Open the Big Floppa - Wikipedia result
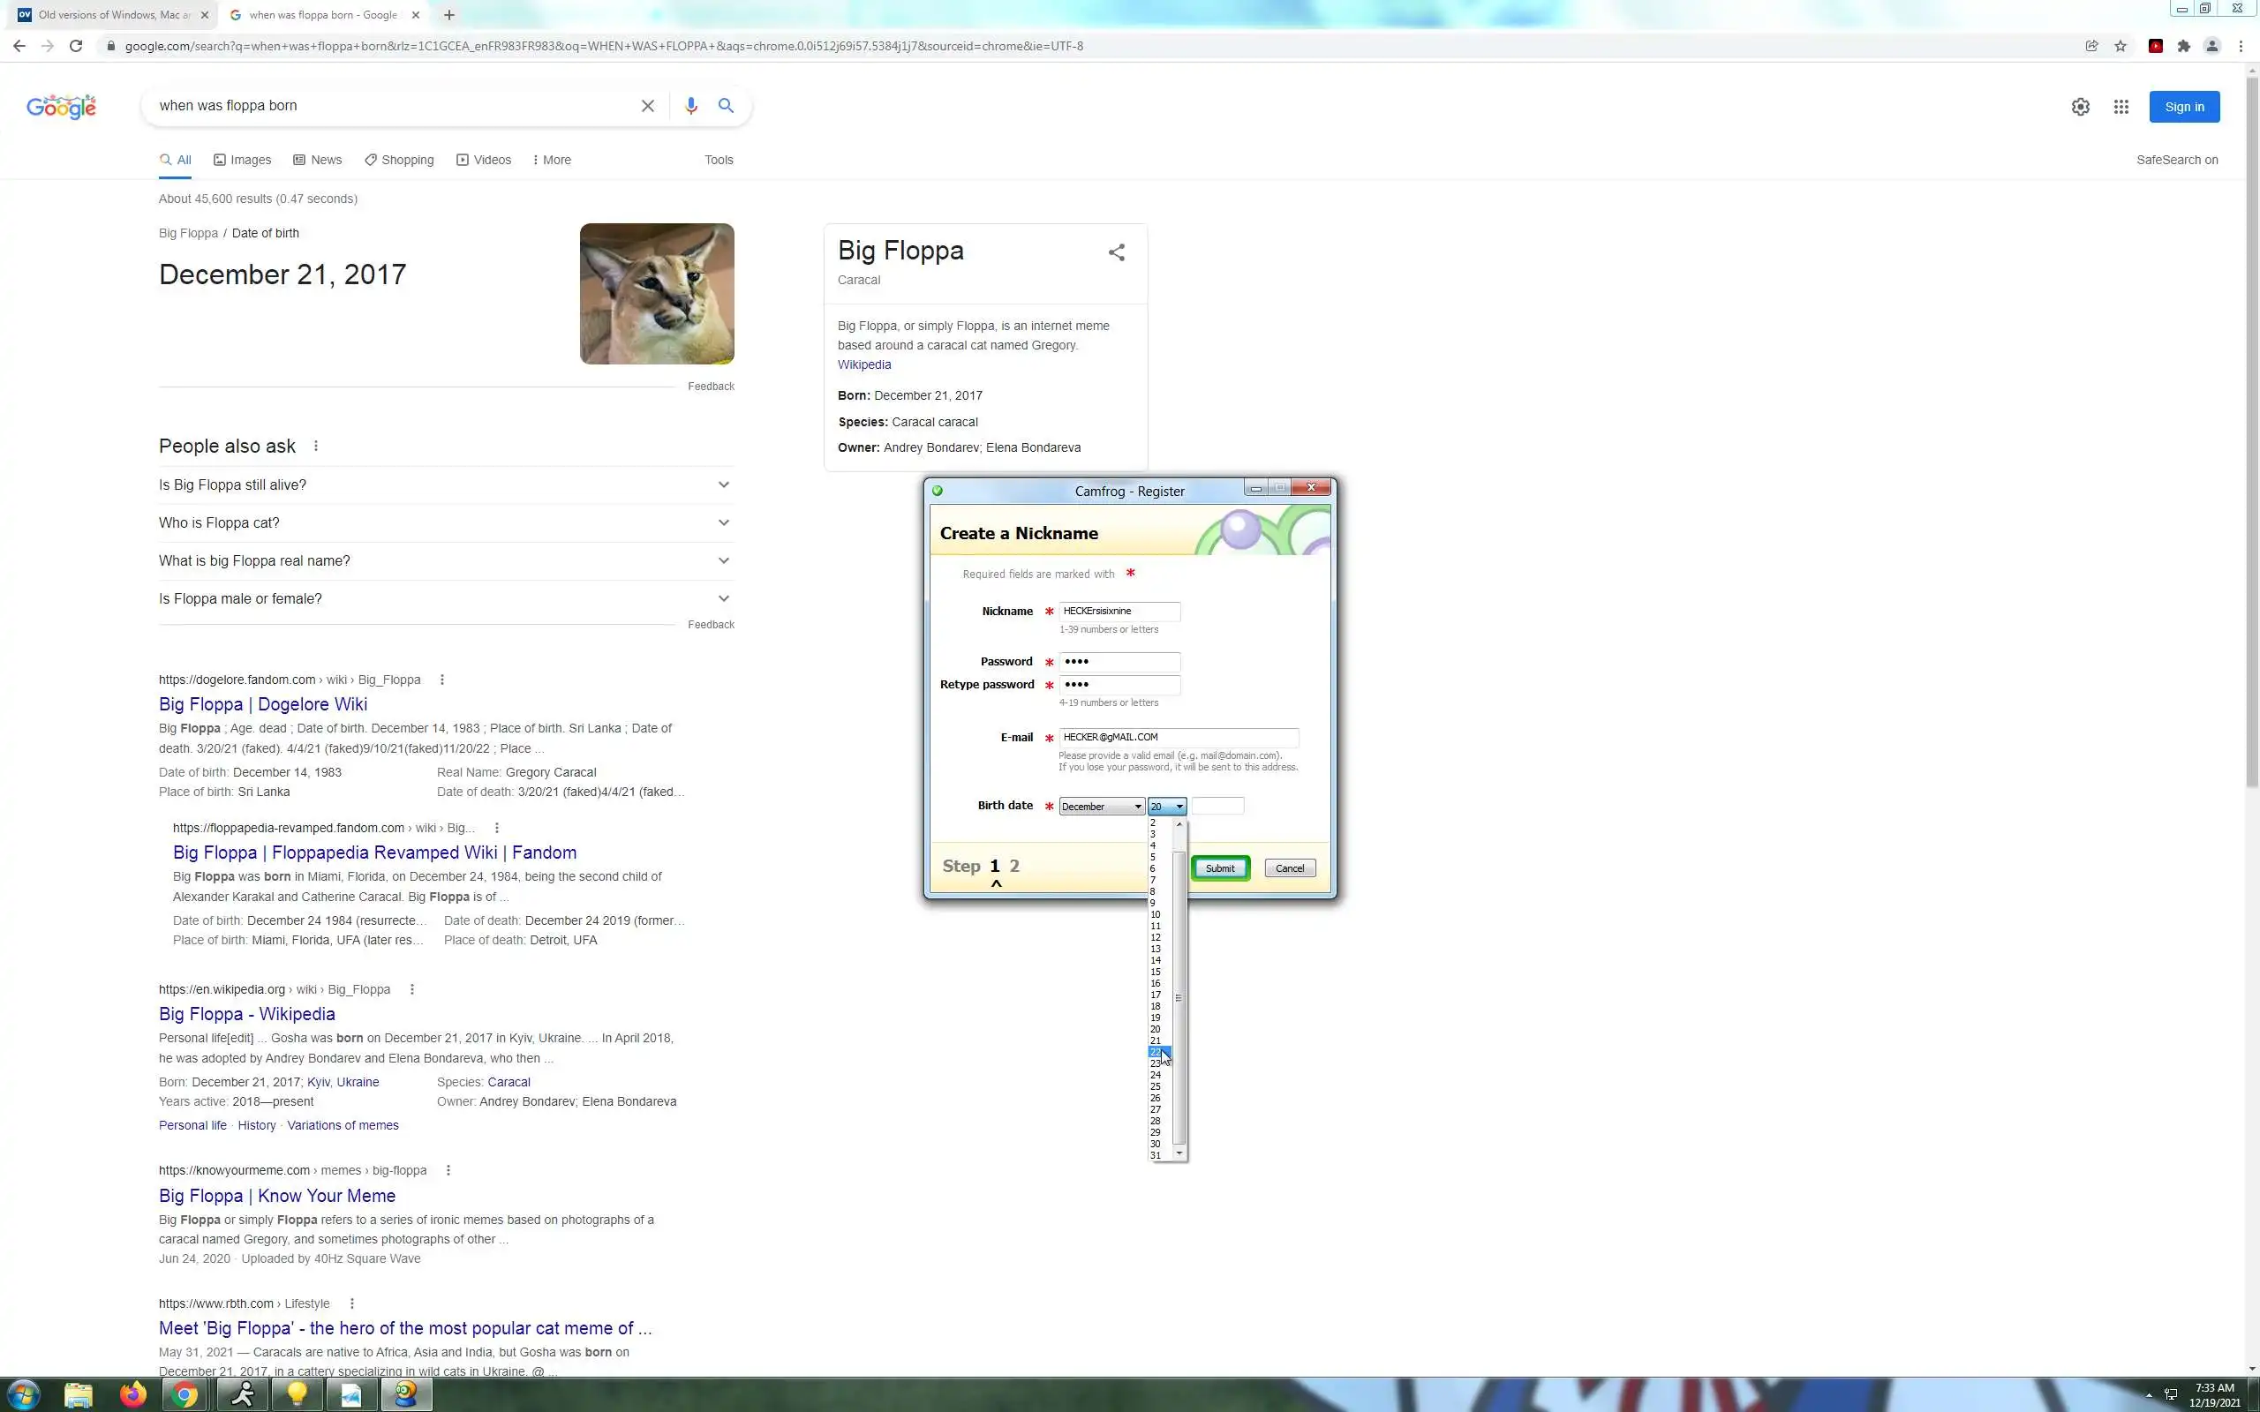This screenshot has height=1412, width=2260. click(x=246, y=1013)
